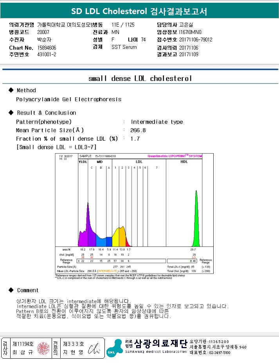Click the 결과보고 date '20171109'
This screenshot has height=363, width=279.
pyautogui.click(x=189, y=54)
